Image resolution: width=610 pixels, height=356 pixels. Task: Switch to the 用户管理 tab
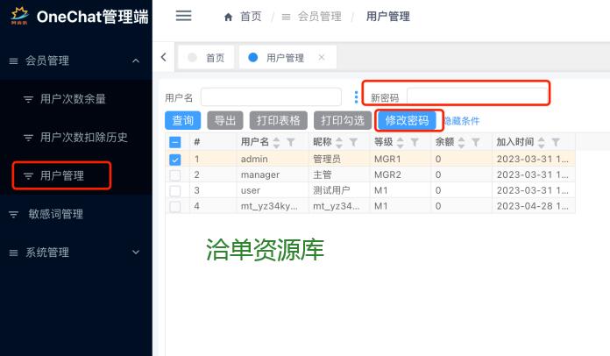287,58
